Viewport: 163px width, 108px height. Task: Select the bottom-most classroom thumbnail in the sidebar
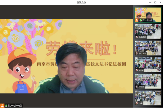click(x=148, y=98)
